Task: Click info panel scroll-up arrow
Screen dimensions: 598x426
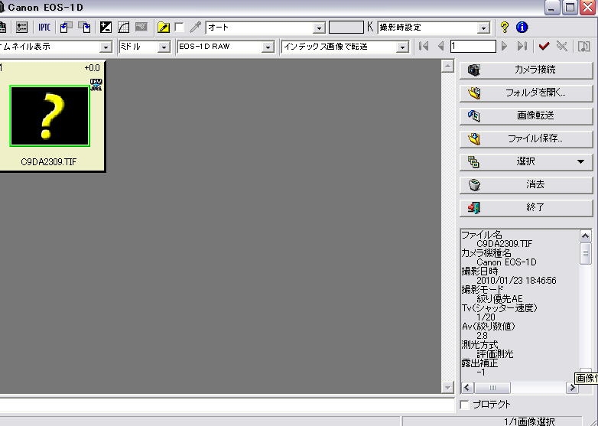Action: coord(586,236)
